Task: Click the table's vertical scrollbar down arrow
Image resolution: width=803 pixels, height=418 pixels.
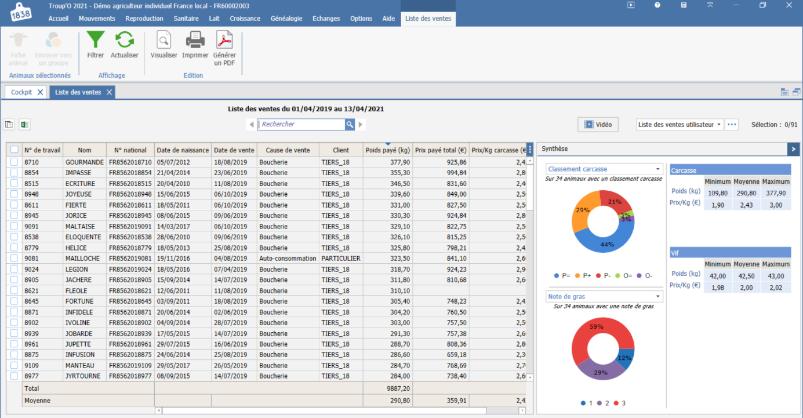Action: (x=530, y=377)
